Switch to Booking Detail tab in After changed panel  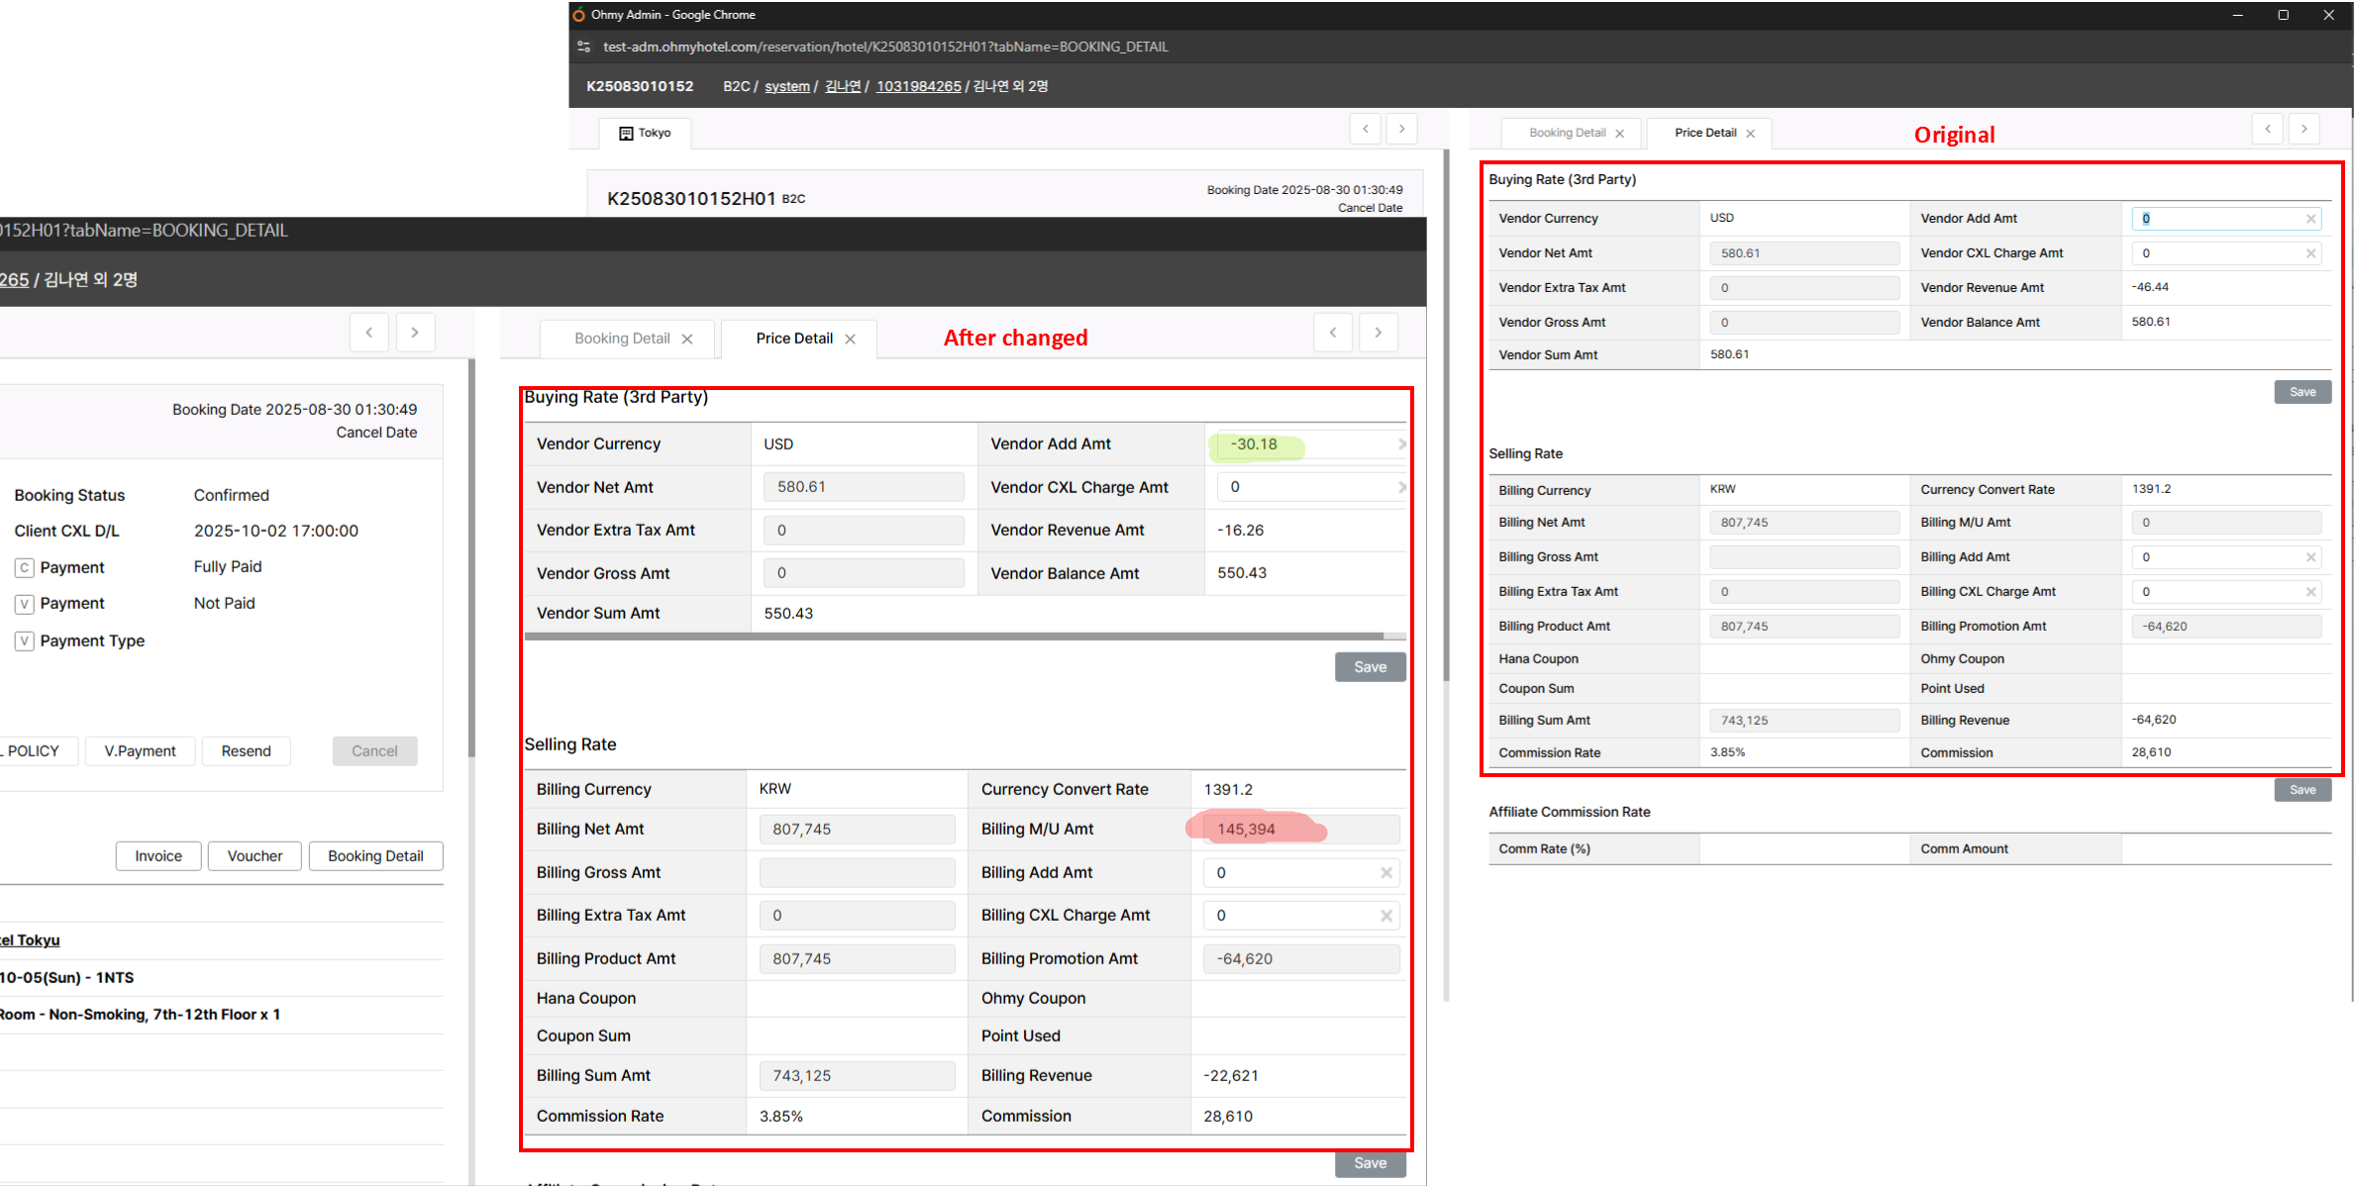(x=622, y=339)
